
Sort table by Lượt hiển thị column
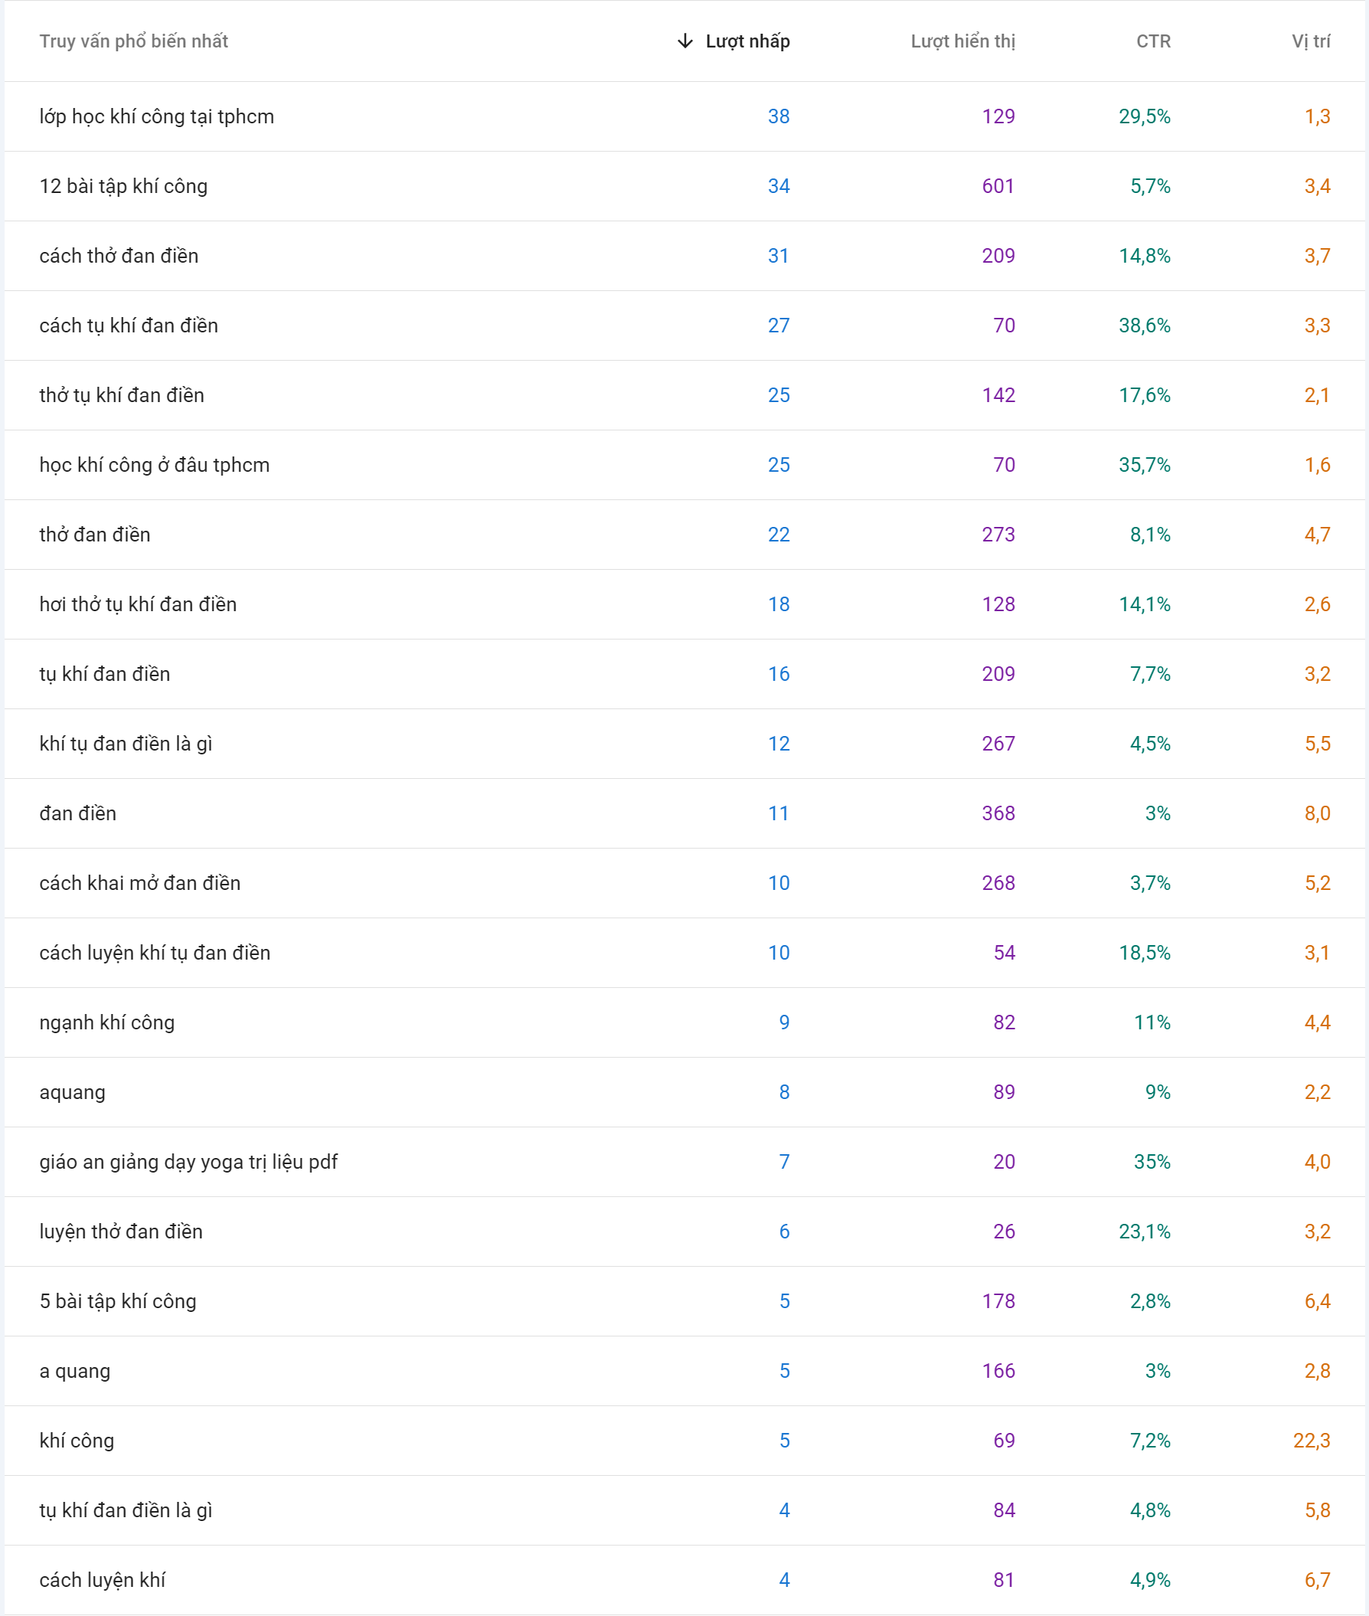962,41
